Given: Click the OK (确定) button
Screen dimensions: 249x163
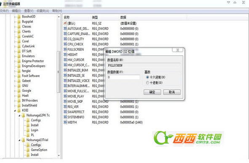Looking at the screenshot, I should coord(152,92).
